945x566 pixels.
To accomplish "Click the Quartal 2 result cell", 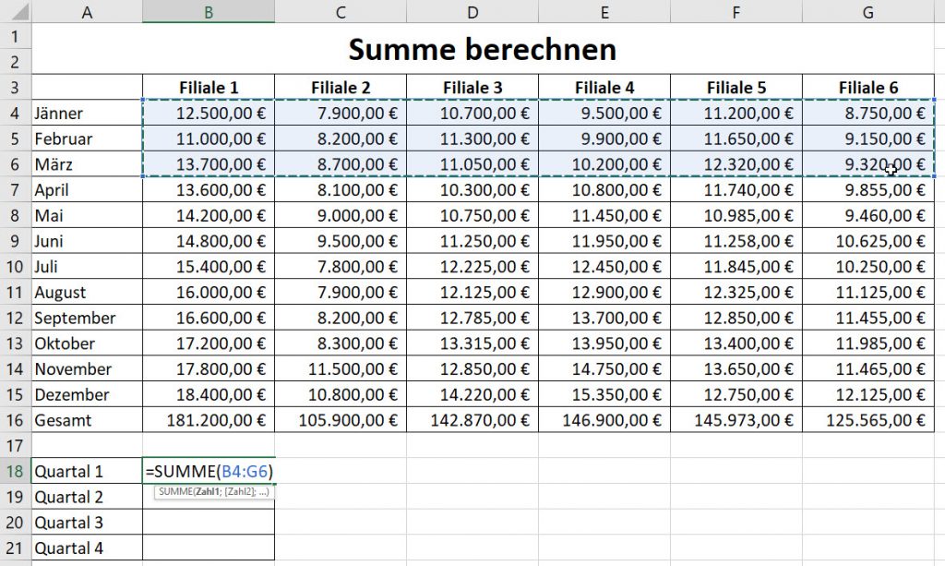I will [x=209, y=497].
